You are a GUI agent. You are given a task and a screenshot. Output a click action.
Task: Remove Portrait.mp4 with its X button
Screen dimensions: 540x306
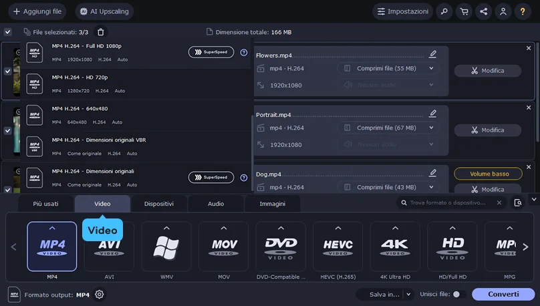[x=529, y=108]
